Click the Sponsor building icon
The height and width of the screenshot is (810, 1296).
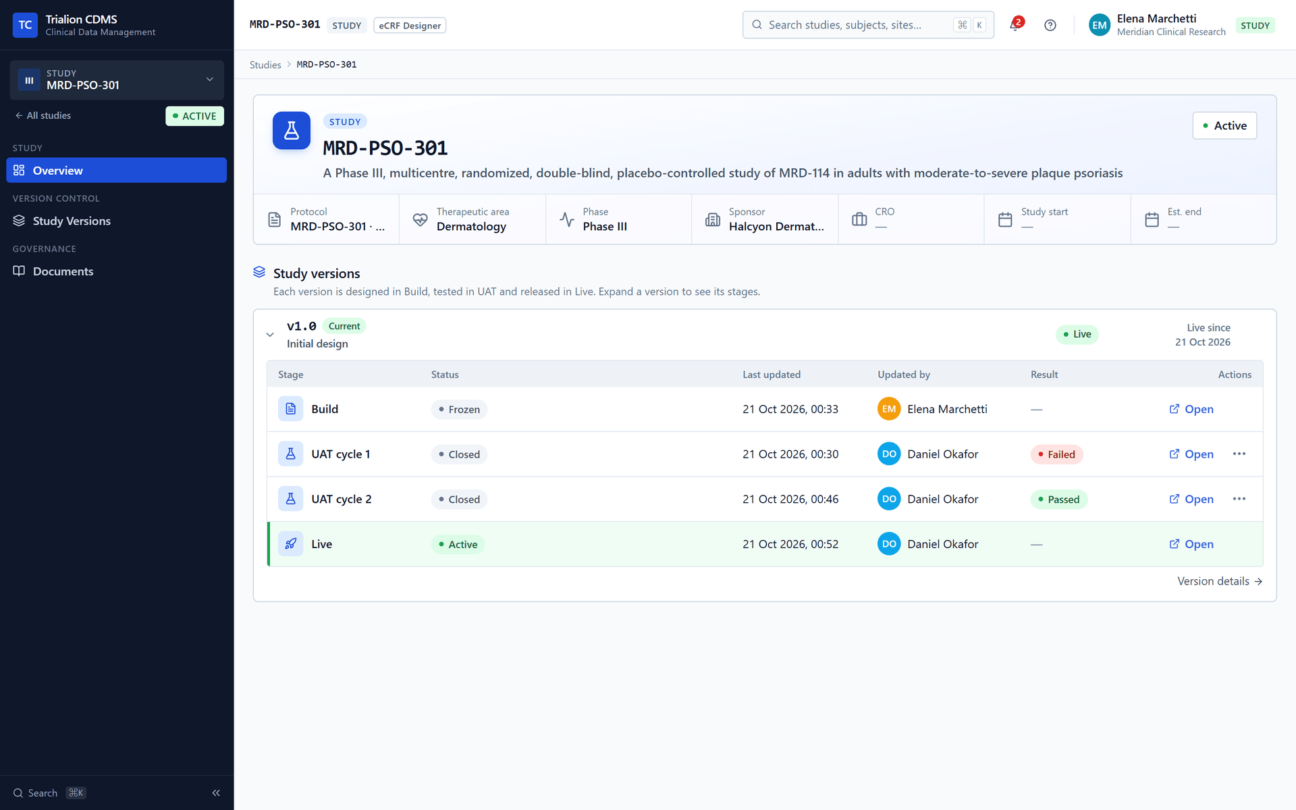tap(713, 219)
